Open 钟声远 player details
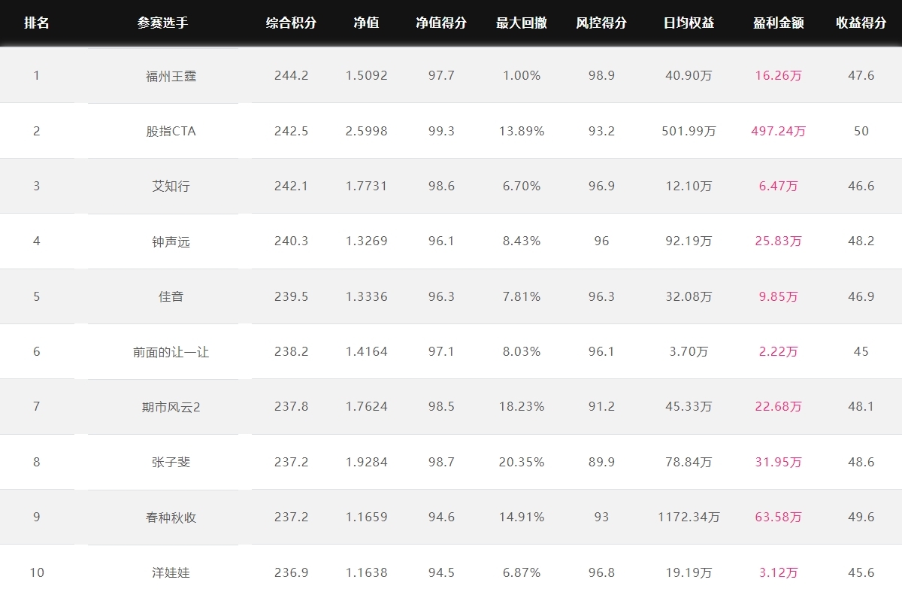This screenshot has height=598, width=902. click(171, 241)
